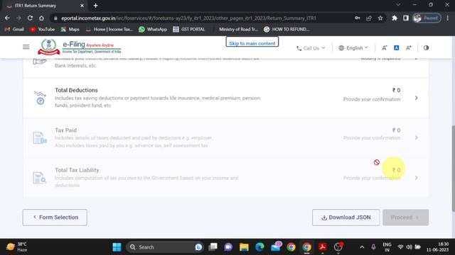Click the browser address bar URL
455x255 pixels.
coord(188,18)
